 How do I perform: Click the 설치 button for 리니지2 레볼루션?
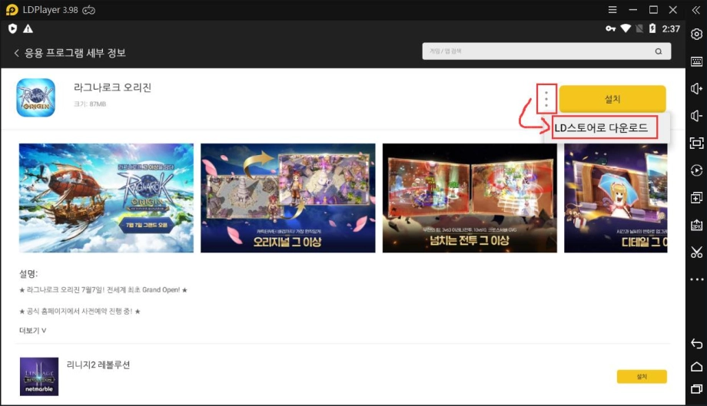coord(642,377)
